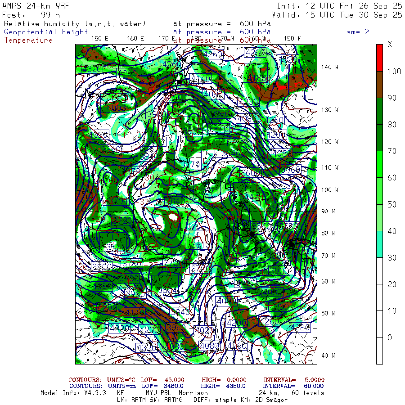Click the 'Init: 12 UTC Fri 26 Sep 25' text
This screenshot has height=405, width=405.
pos(339,6)
